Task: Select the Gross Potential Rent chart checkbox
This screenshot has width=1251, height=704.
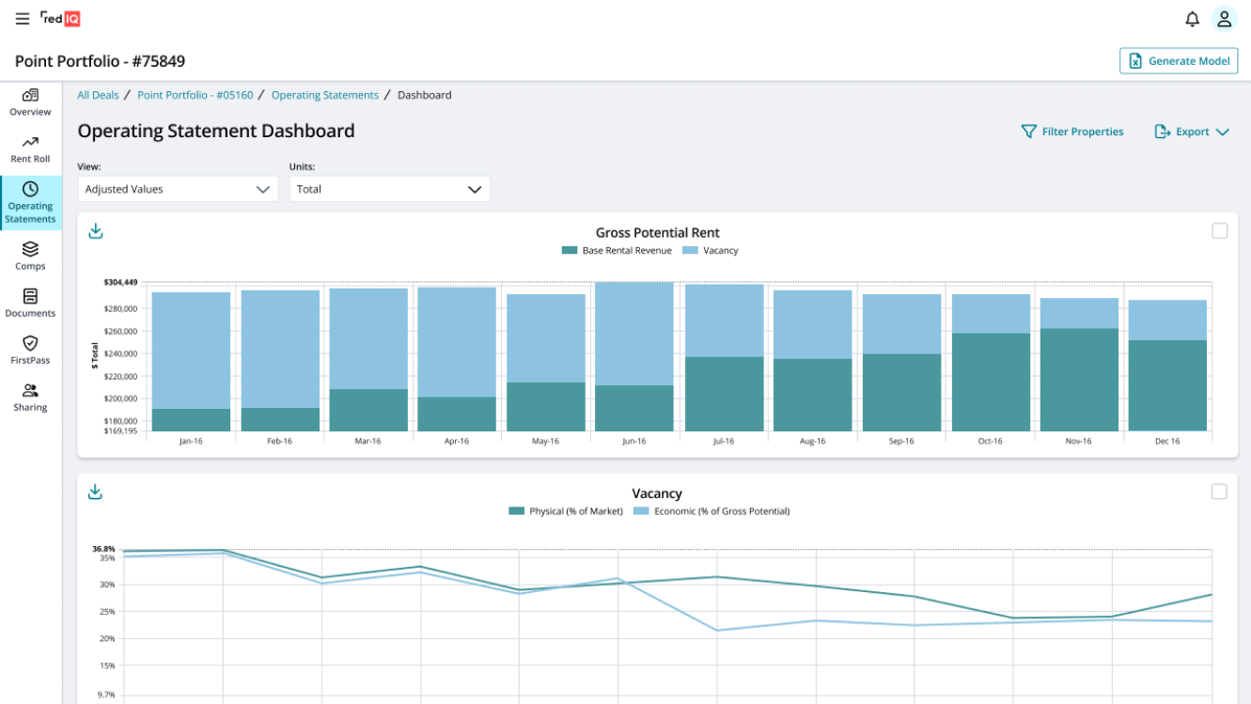Action: tap(1219, 231)
